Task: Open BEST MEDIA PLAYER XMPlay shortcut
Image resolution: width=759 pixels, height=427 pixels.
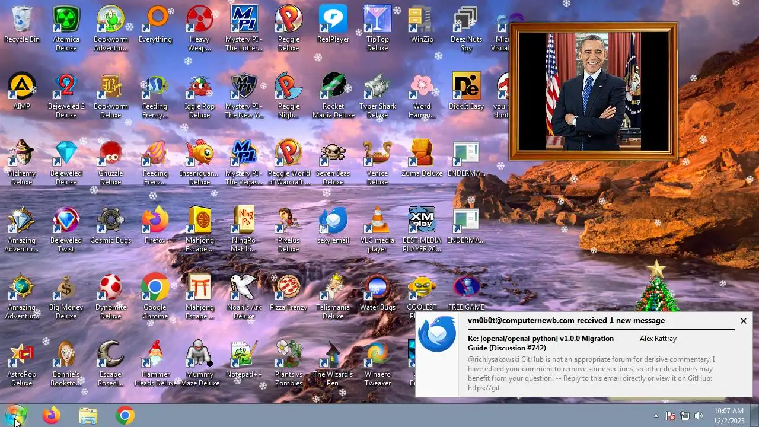Action: (x=422, y=230)
